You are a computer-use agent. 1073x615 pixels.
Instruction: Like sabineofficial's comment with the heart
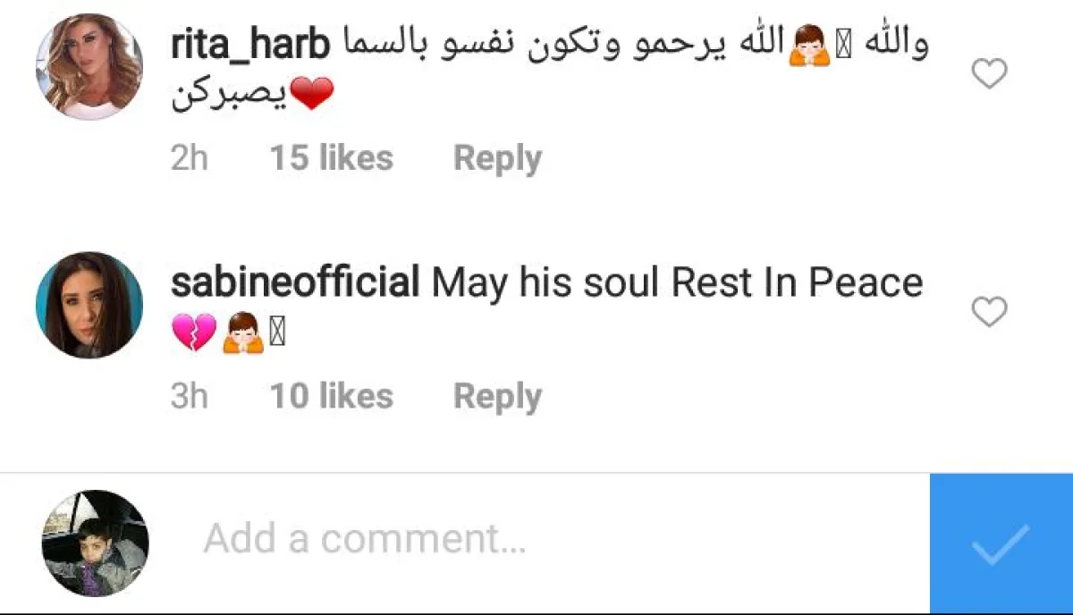coord(989,312)
